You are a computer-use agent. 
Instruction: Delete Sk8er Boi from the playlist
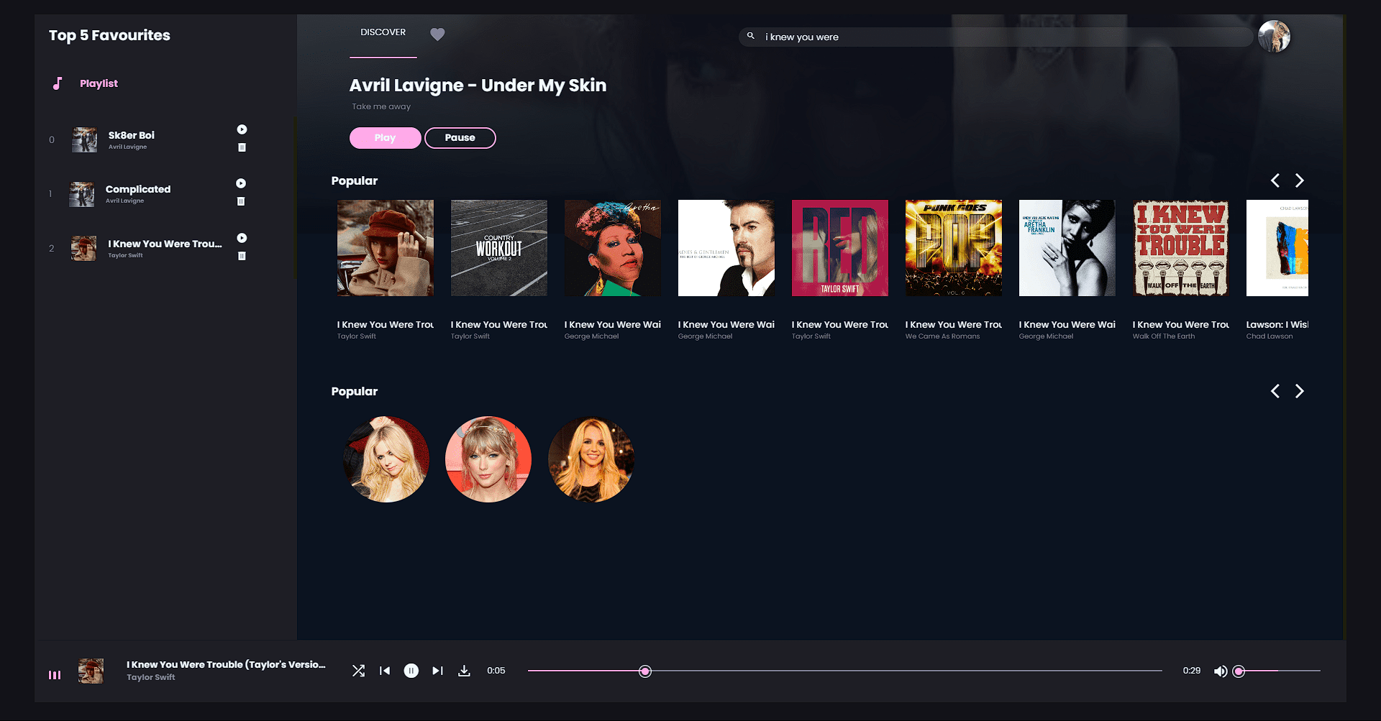[x=242, y=147]
